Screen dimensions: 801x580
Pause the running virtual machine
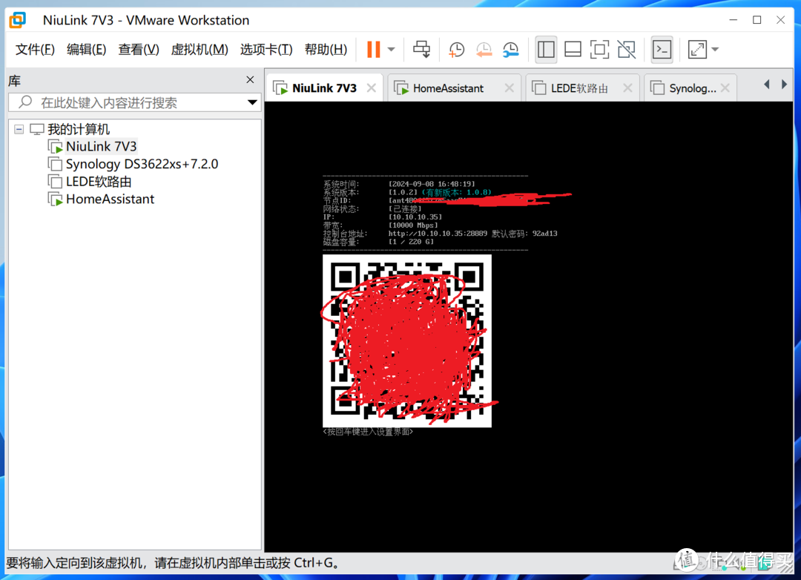(x=373, y=50)
